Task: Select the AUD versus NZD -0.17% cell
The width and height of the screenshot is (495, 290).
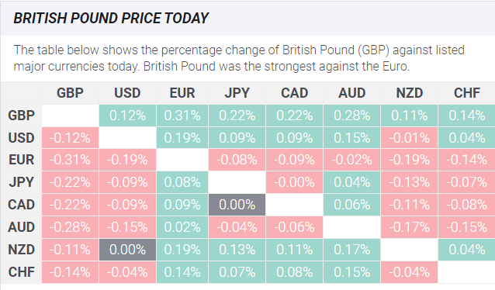Action: point(409,227)
